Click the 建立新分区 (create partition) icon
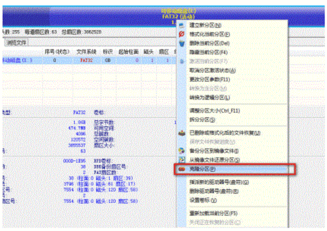Viewport: 327px width, 231px height. 182,25
